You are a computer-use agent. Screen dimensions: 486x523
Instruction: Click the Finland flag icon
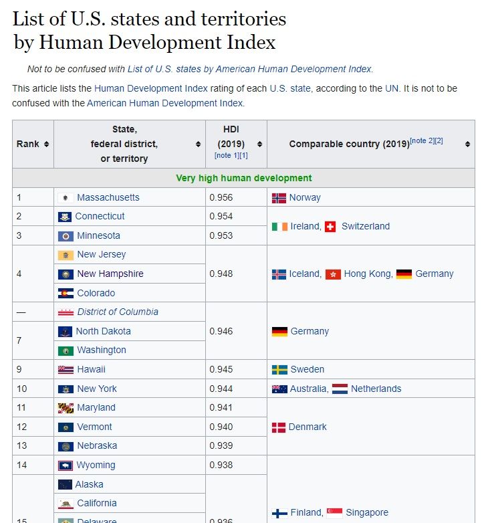(x=279, y=513)
